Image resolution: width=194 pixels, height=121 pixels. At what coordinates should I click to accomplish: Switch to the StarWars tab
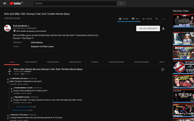(x=95, y=62)
